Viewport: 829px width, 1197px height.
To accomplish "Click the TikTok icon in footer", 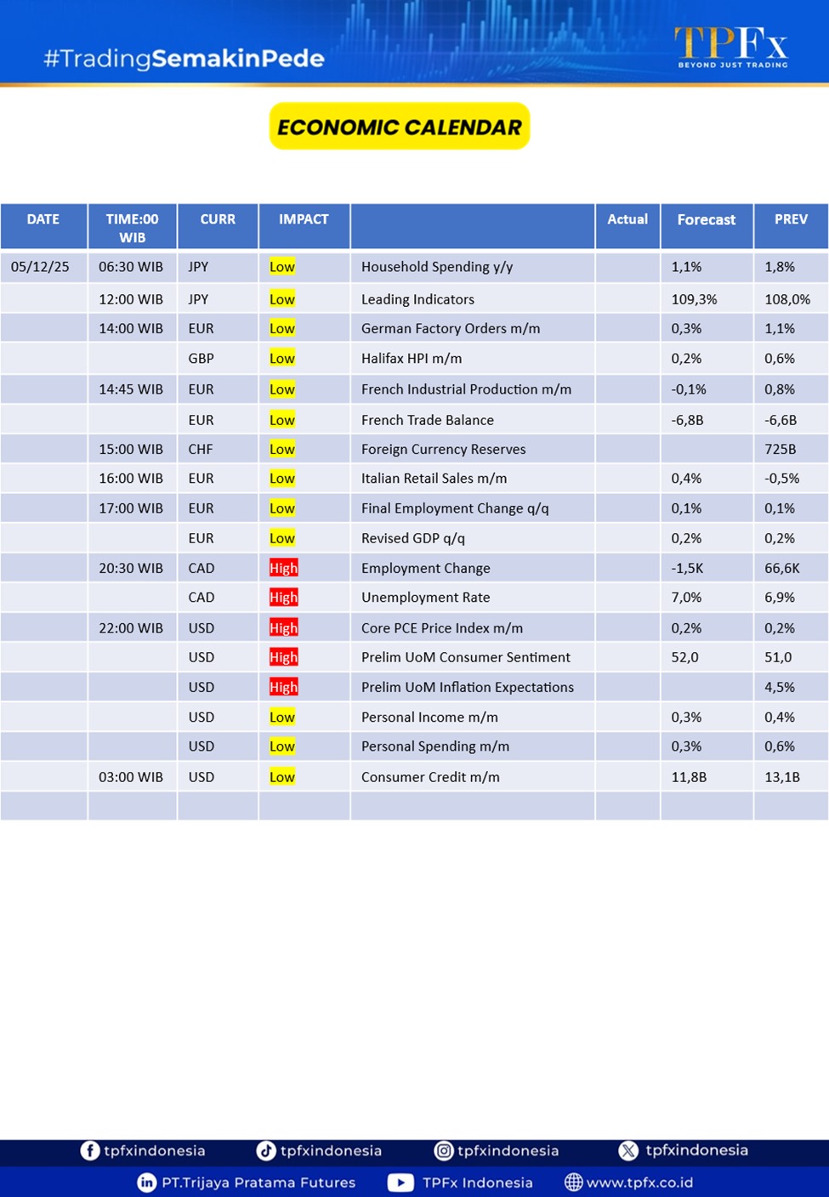I will tap(266, 1150).
